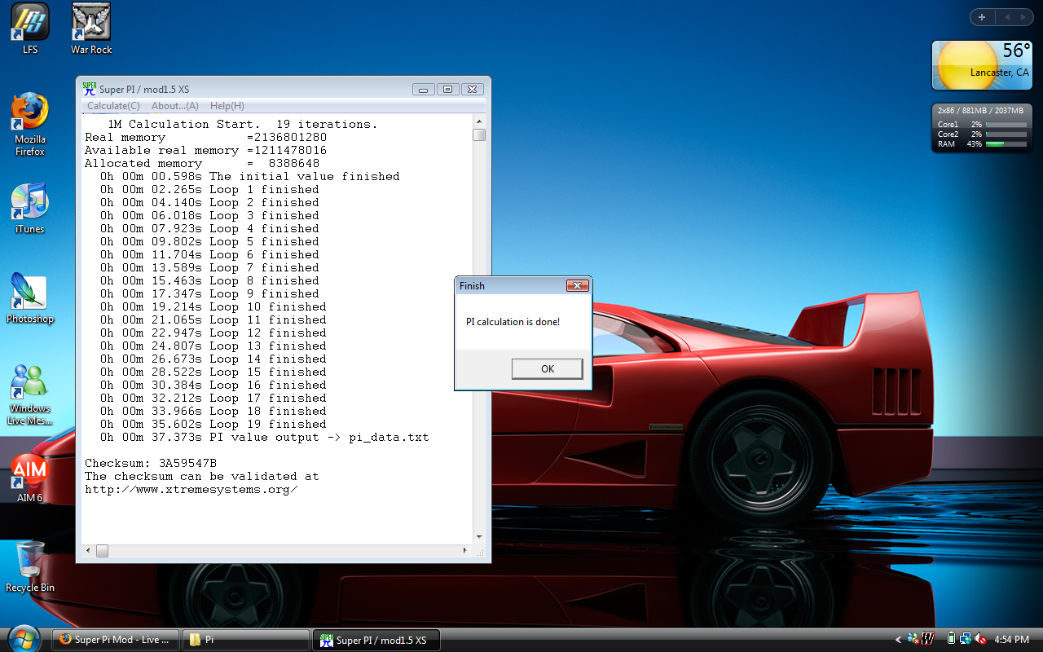Select the Mozilla Firefox desktop icon

(x=30, y=125)
